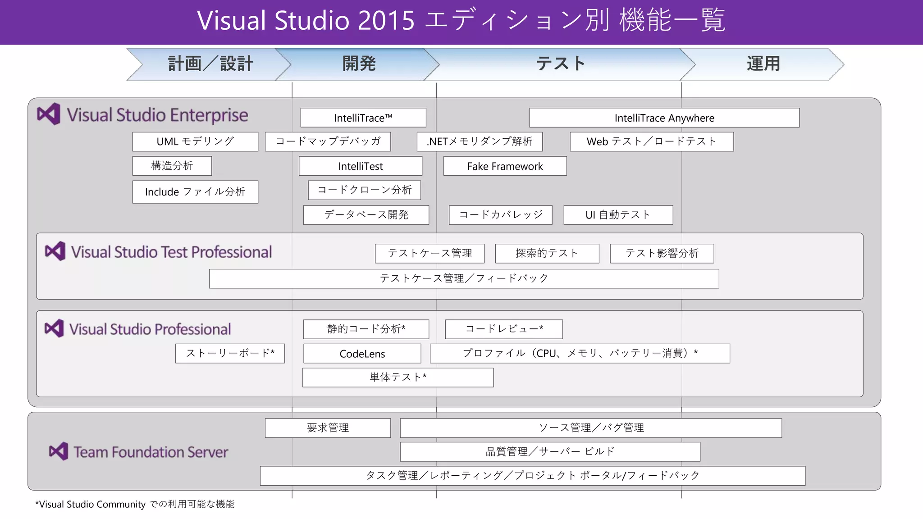This screenshot has height=519, width=923.
Task: Select the テスト phase arrow
Action: [560, 64]
